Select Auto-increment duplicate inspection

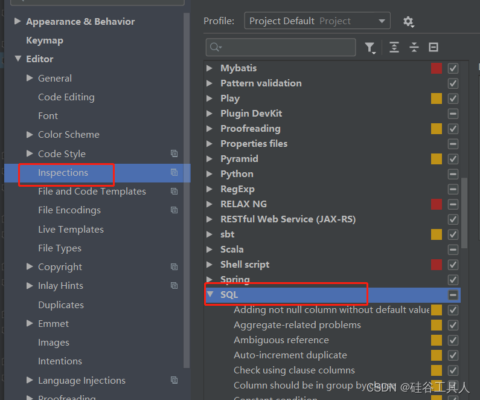coord(290,355)
